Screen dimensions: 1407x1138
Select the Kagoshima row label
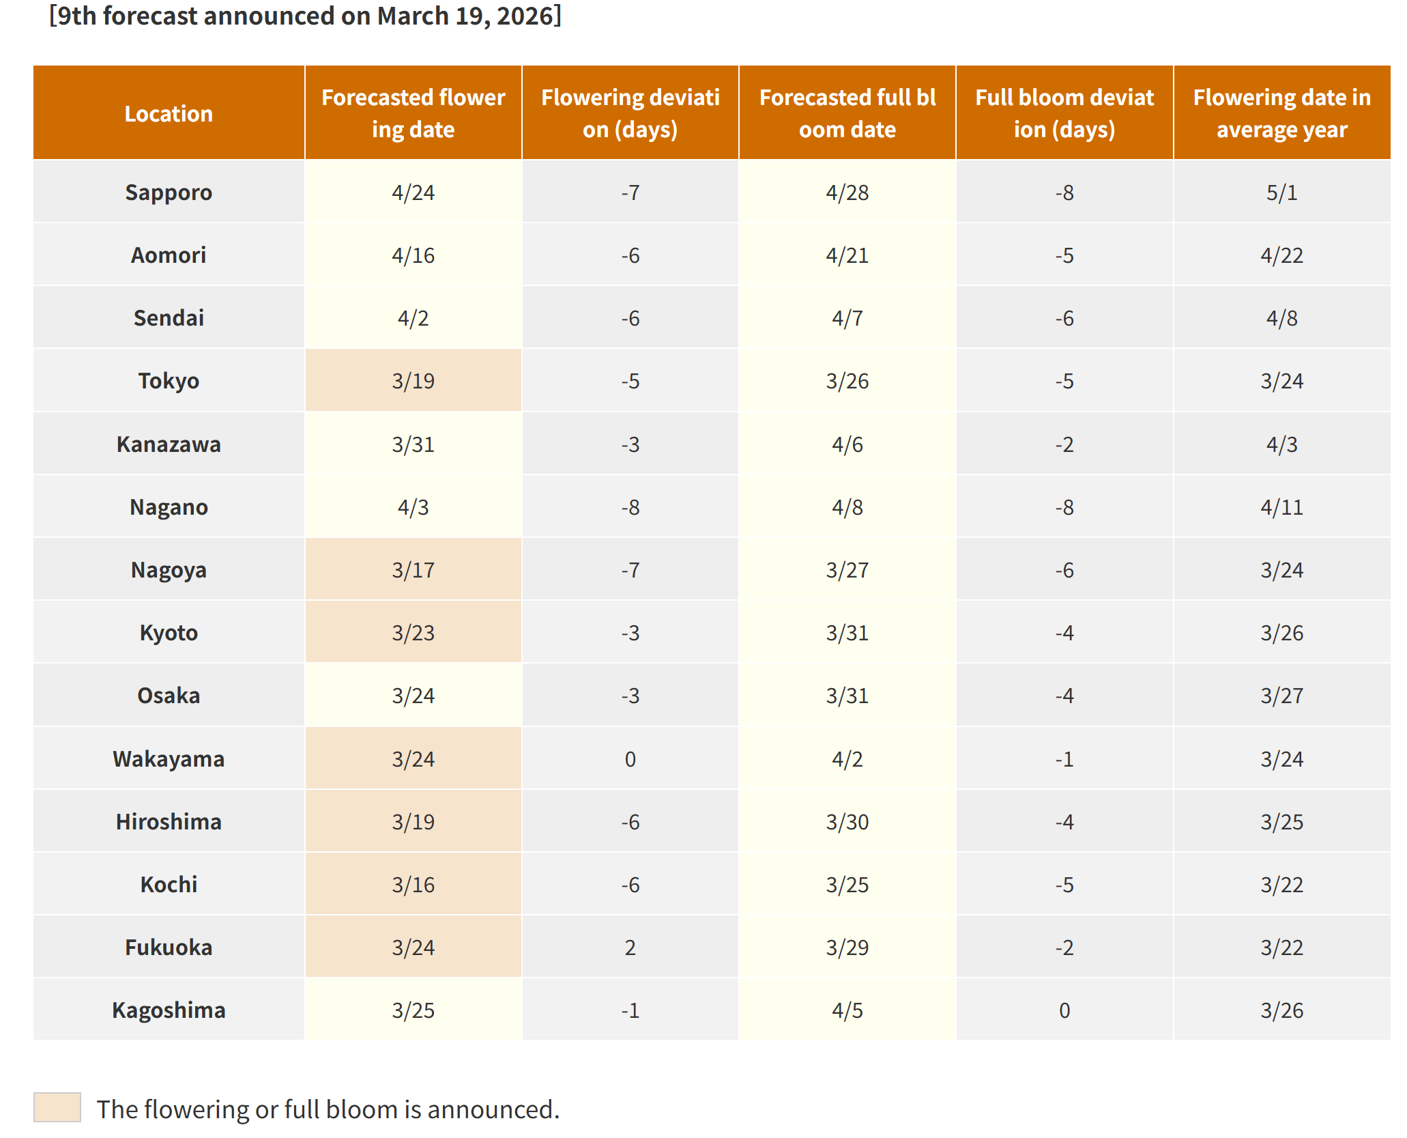click(169, 1010)
